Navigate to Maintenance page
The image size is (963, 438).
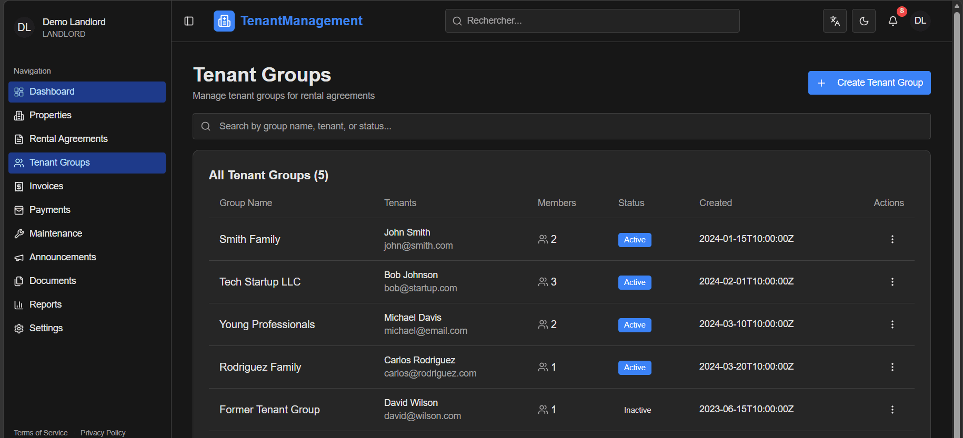tap(87, 234)
